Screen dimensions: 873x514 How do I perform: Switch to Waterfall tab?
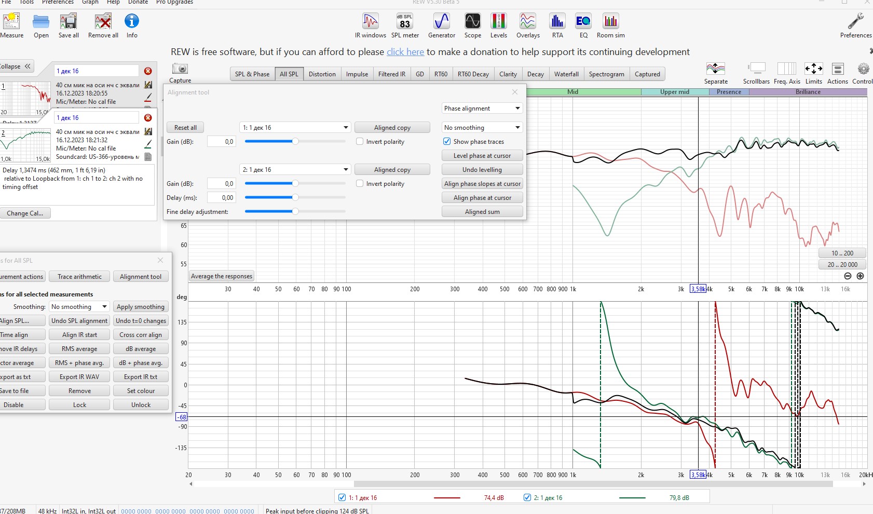click(566, 74)
